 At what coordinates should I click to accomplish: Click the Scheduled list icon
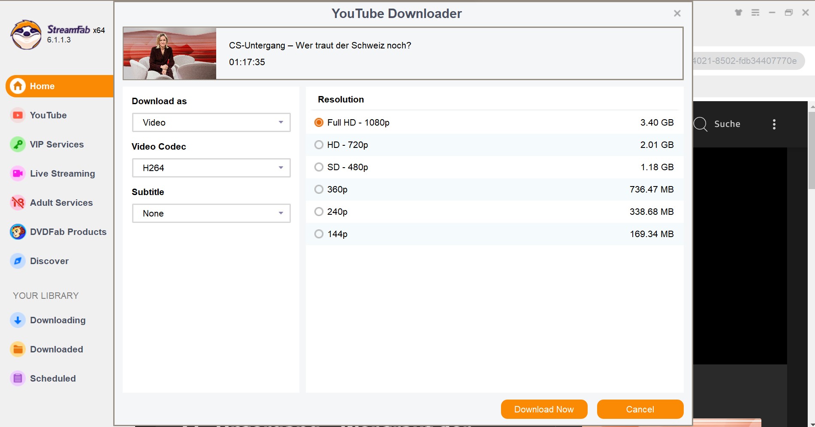[x=18, y=379]
